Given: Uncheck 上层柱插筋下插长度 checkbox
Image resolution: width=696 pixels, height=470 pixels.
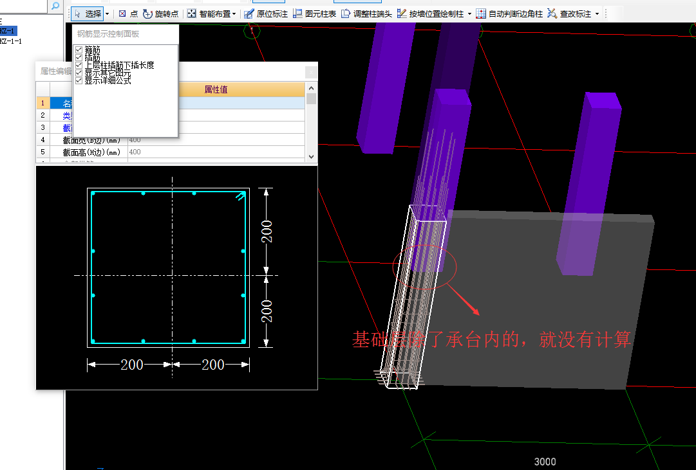Looking at the screenshot, I should [79, 65].
